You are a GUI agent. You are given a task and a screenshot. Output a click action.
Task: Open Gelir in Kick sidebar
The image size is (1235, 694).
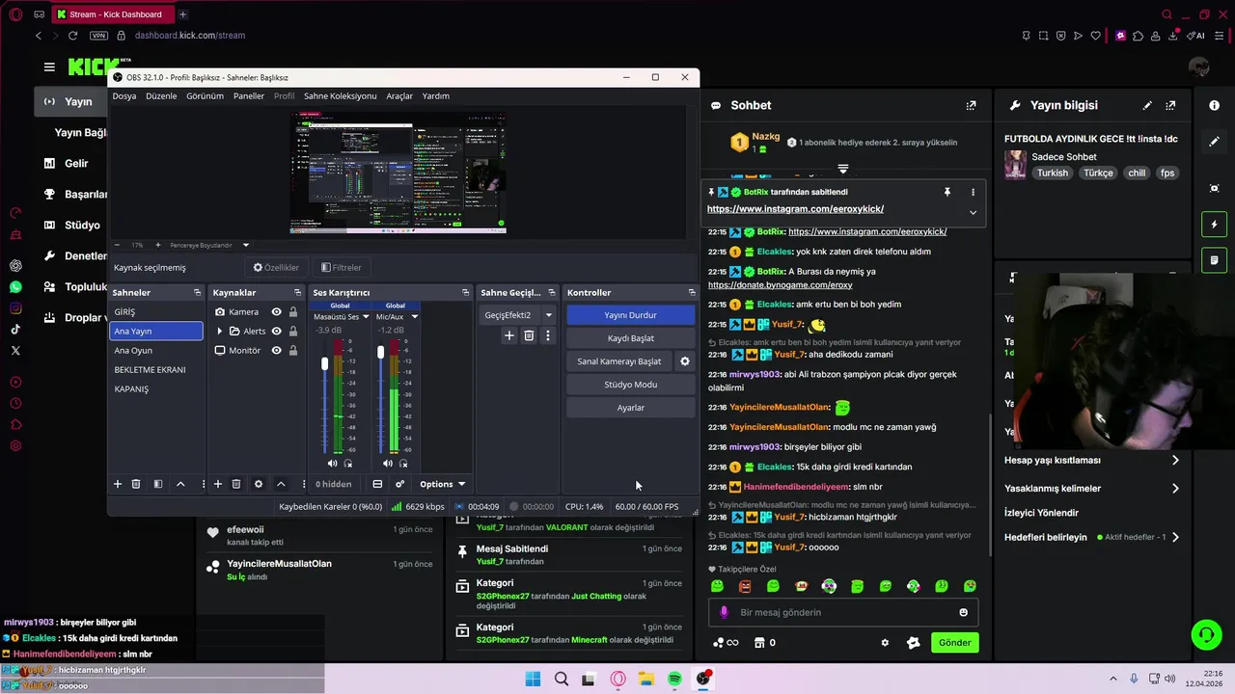(x=75, y=163)
